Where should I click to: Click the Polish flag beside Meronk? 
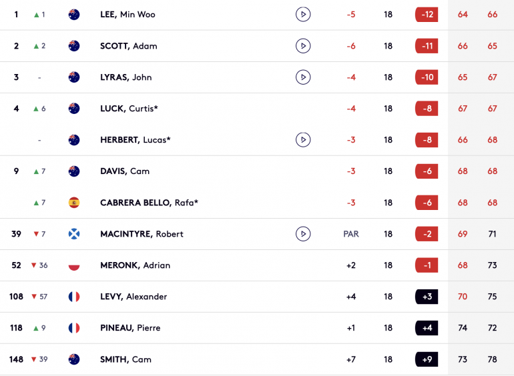click(x=74, y=265)
